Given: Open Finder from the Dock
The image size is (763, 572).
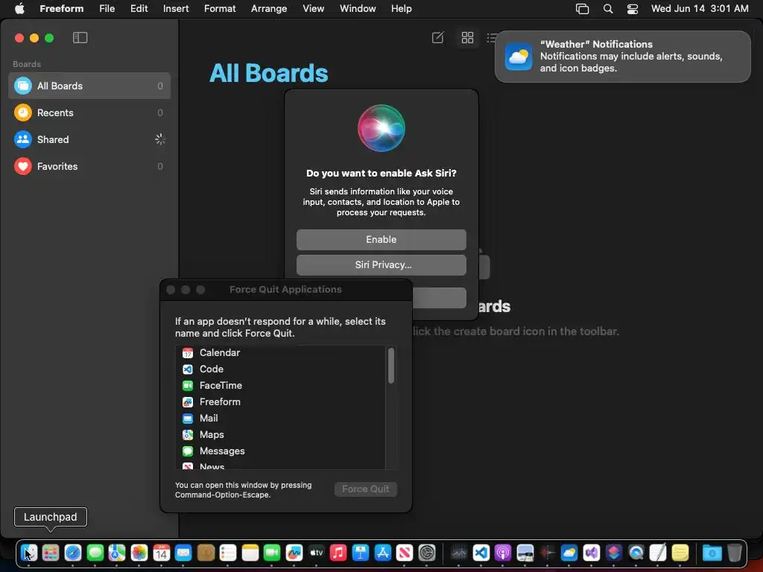Looking at the screenshot, I should point(28,553).
